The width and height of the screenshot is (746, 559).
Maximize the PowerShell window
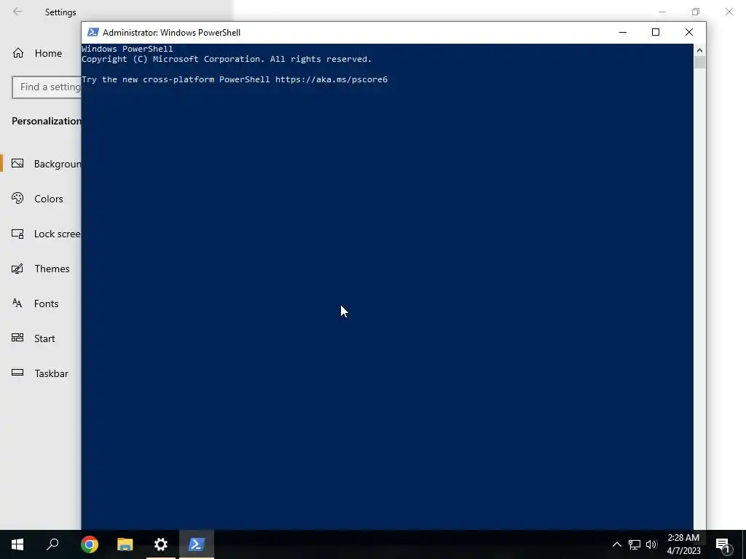656,32
